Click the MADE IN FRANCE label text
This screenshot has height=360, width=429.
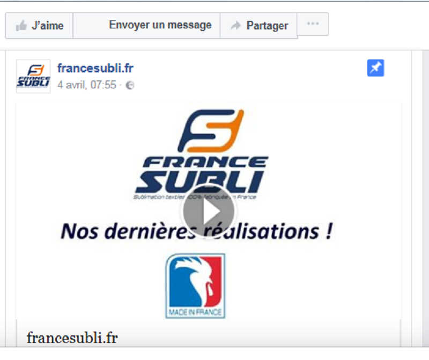[x=195, y=312]
